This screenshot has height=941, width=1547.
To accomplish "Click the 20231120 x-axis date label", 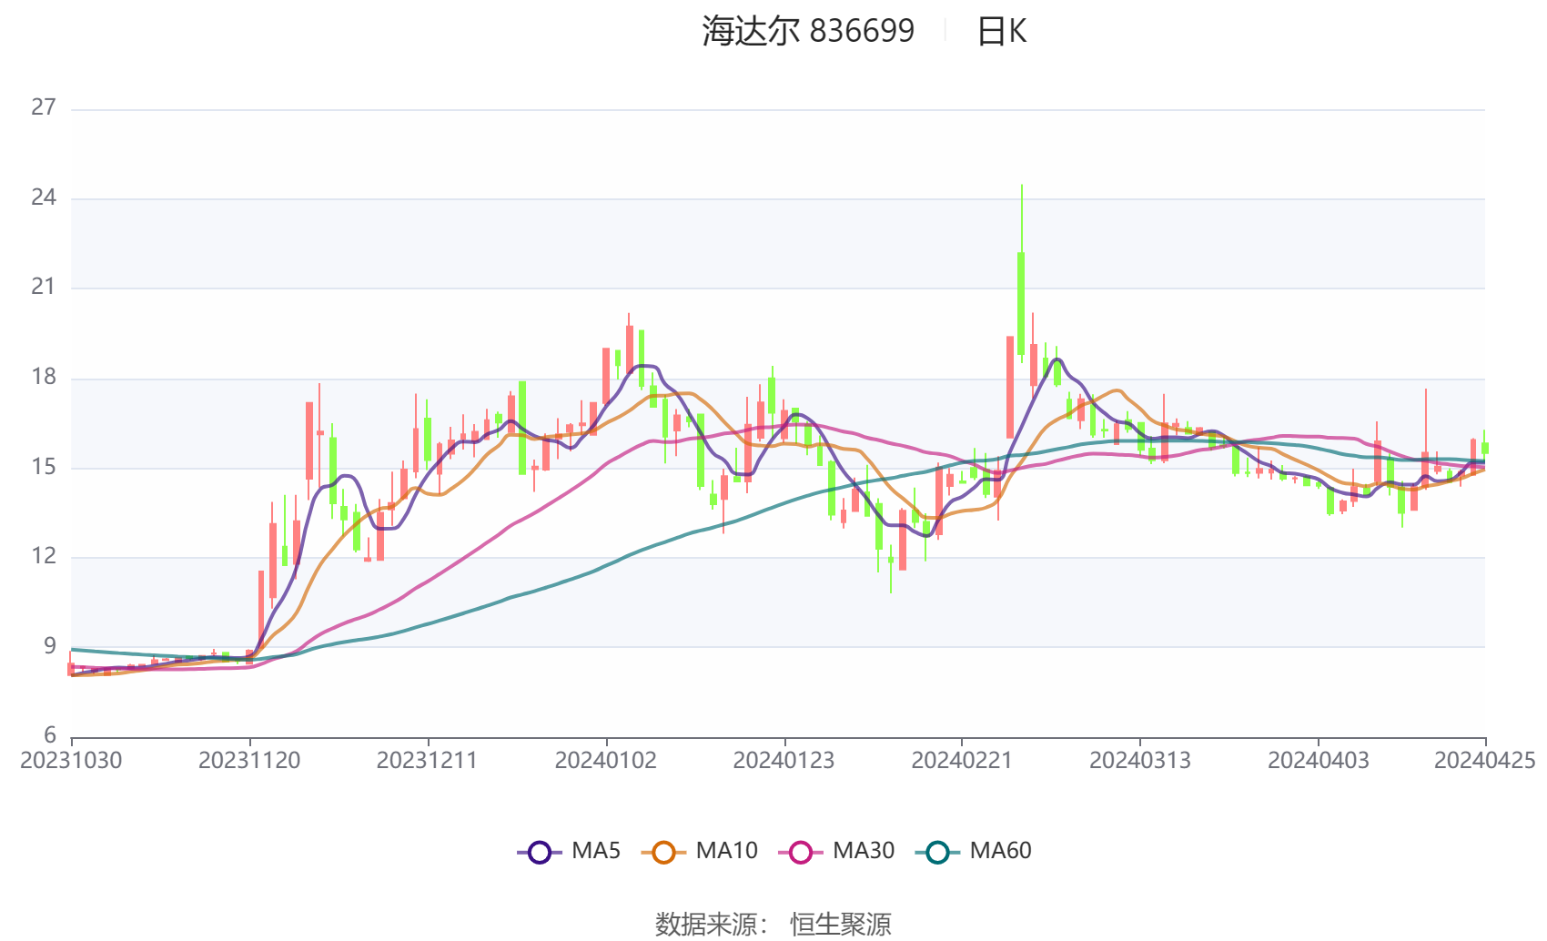I will click(x=249, y=761).
